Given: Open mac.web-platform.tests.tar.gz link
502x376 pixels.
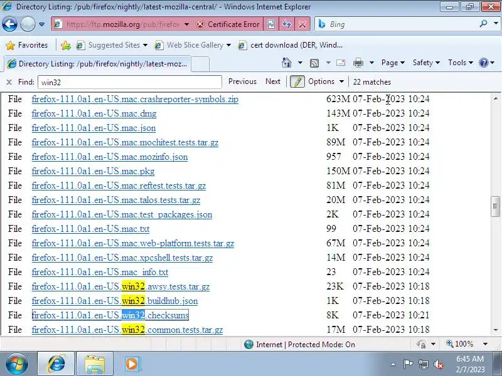Looking at the screenshot, I should (133, 243).
